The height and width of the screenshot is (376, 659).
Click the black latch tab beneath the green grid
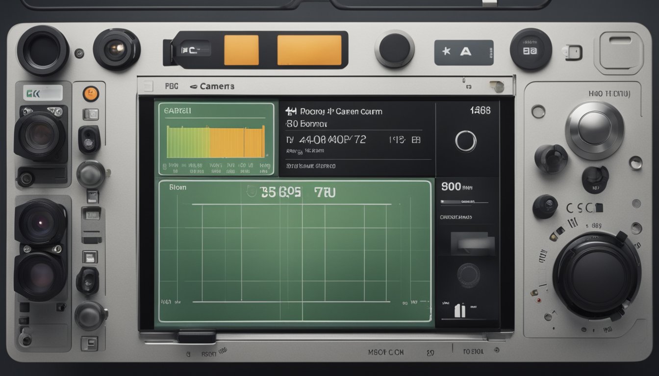click(x=197, y=337)
